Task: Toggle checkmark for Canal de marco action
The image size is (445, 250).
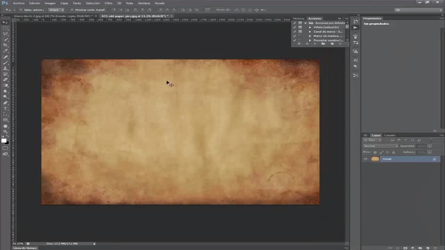Action: tap(294, 32)
